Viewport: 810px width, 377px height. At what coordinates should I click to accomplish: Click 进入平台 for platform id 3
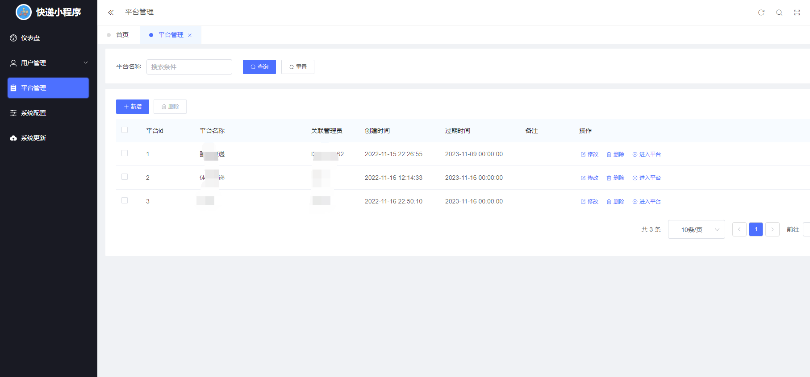pyautogui.click(x=647, y=202)
